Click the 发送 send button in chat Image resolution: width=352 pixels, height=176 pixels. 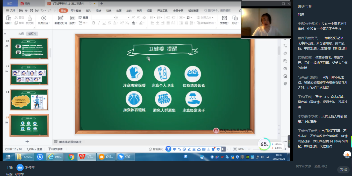[x=343, y=170]
